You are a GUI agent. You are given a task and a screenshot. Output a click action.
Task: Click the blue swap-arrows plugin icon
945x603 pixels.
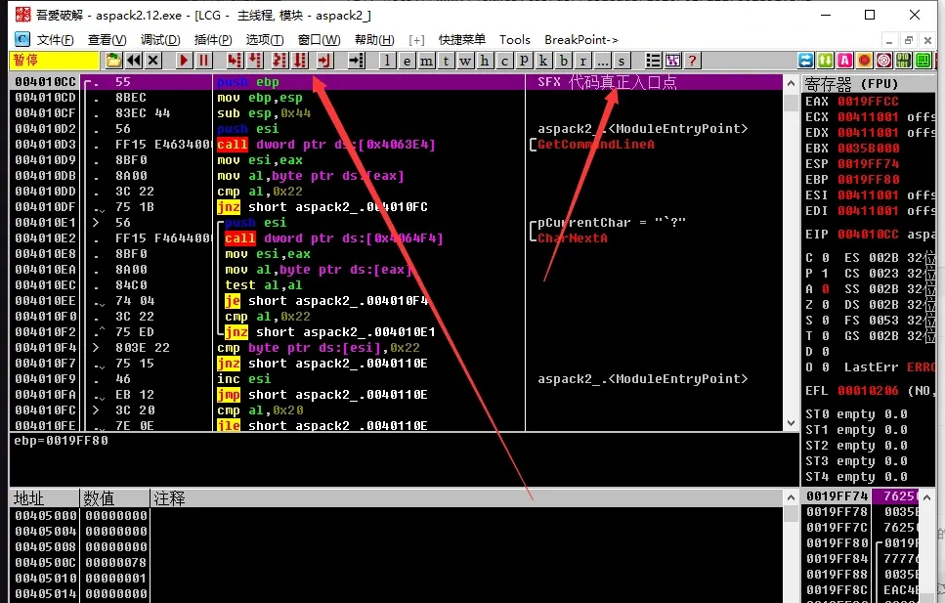tap(806, 61)
